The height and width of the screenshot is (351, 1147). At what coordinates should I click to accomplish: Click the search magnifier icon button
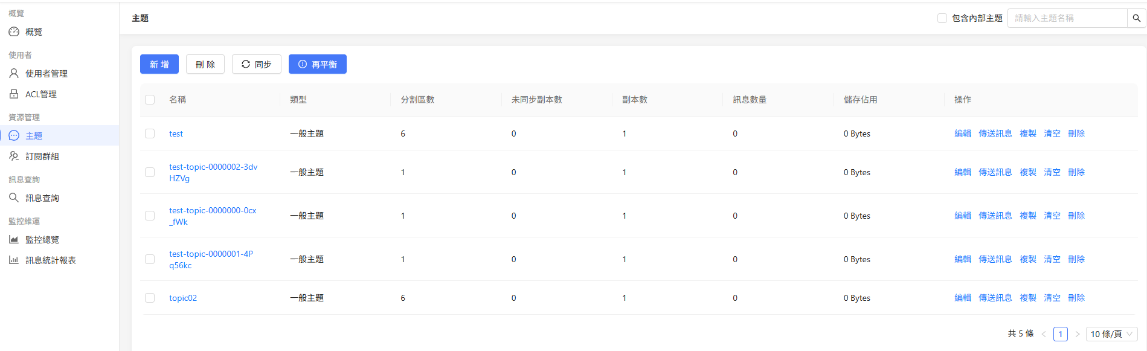pyautogui.click(x=1136, y=18)
